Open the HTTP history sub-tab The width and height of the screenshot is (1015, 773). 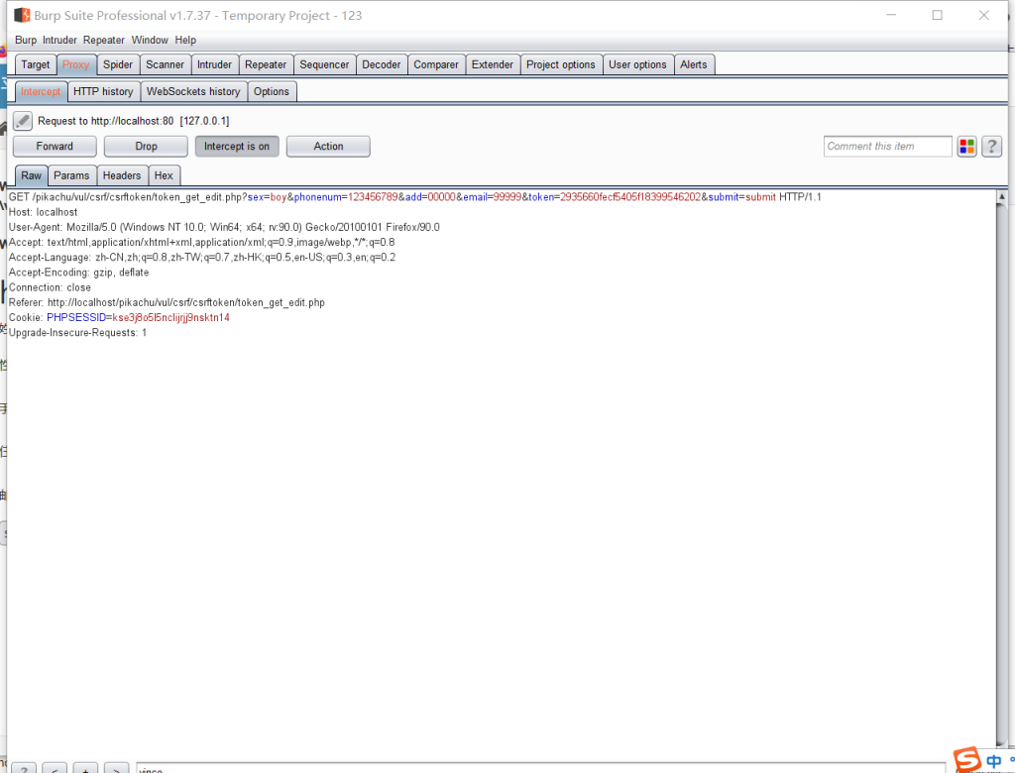pyautogui.click(x=103, y=92)
